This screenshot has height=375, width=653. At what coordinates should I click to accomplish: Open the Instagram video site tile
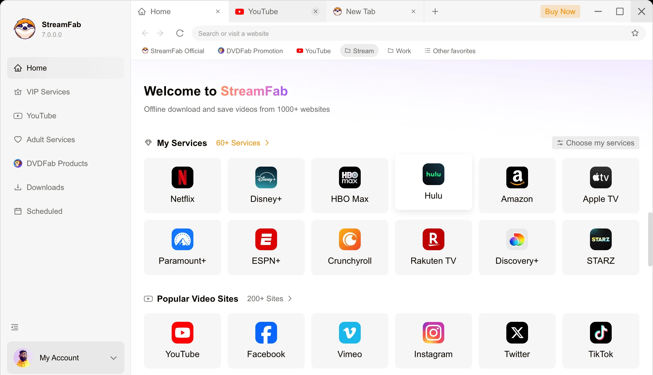click(434, 341)
